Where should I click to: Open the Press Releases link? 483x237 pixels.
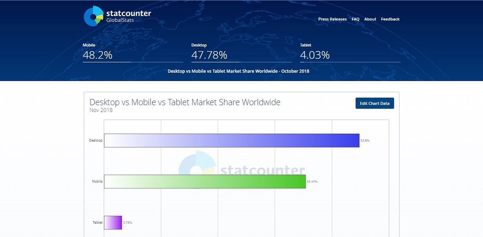pos(332,19)
